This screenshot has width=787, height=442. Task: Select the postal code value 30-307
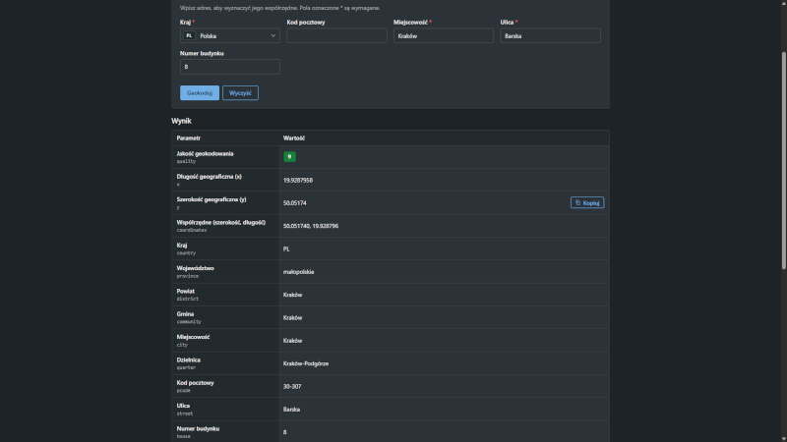(x=292, y=386)
